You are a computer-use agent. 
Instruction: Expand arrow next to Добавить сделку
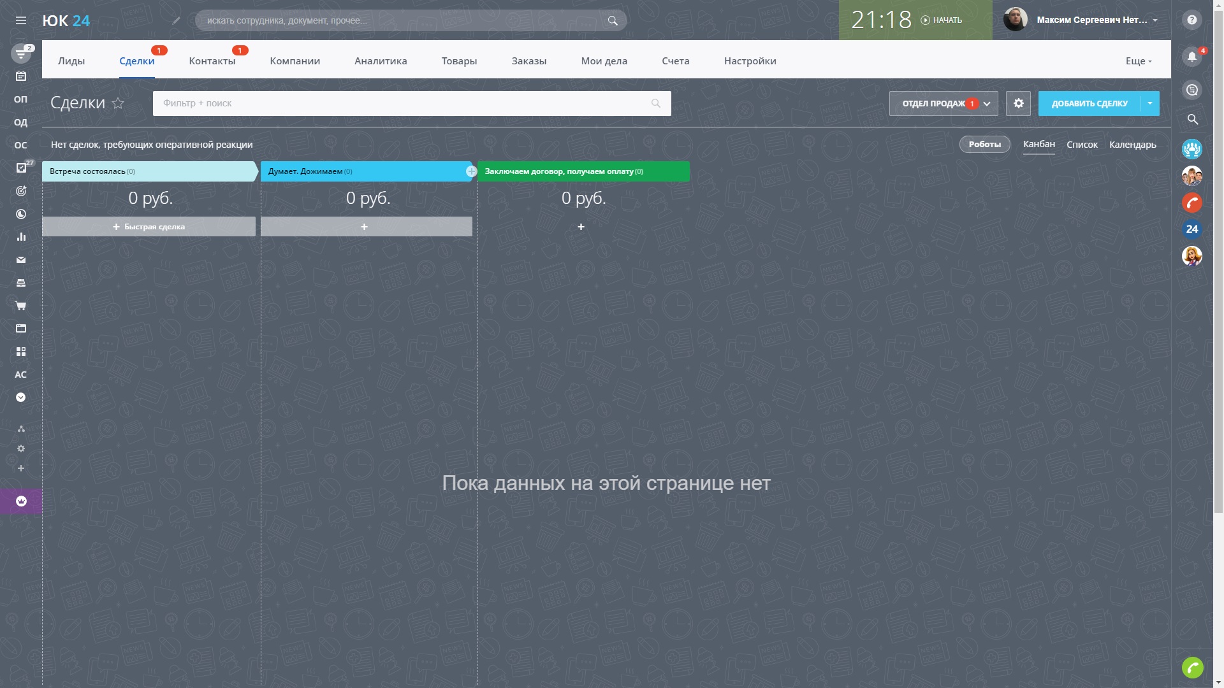click(x=1150, y=103)
